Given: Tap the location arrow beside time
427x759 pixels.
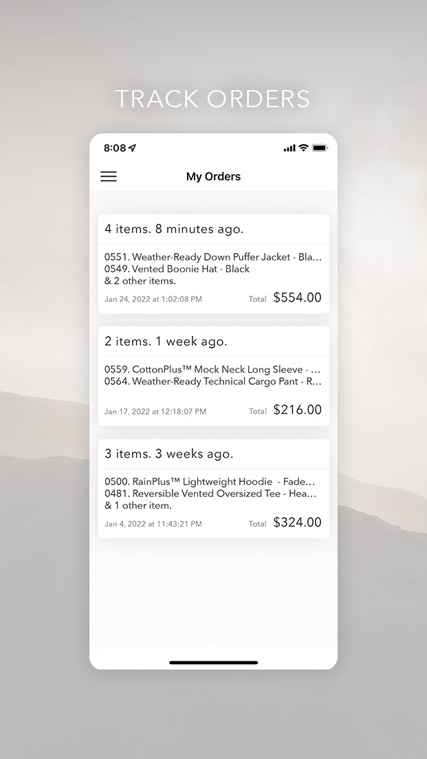Looking at the screenshot, I should [x=133, y=148].
